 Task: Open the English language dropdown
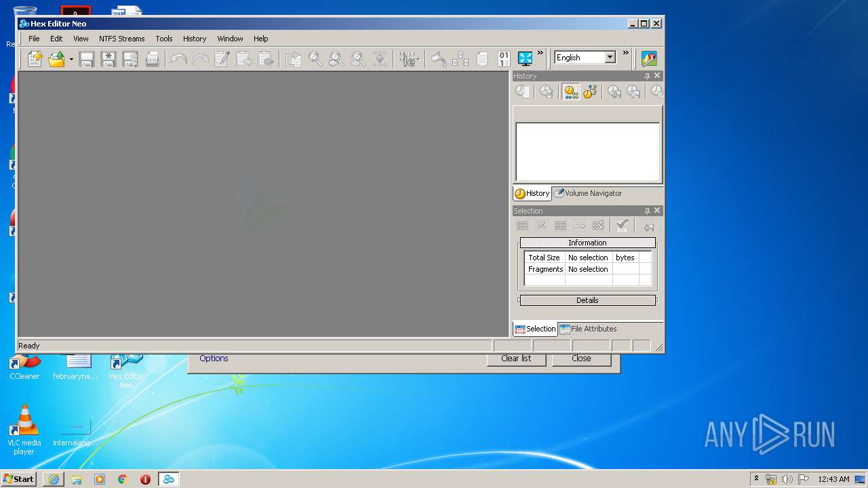pyautogui.click(x=610, y=58)
